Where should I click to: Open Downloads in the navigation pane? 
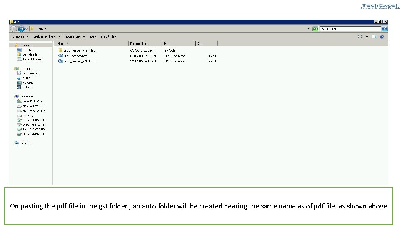[x=30, y=55]
